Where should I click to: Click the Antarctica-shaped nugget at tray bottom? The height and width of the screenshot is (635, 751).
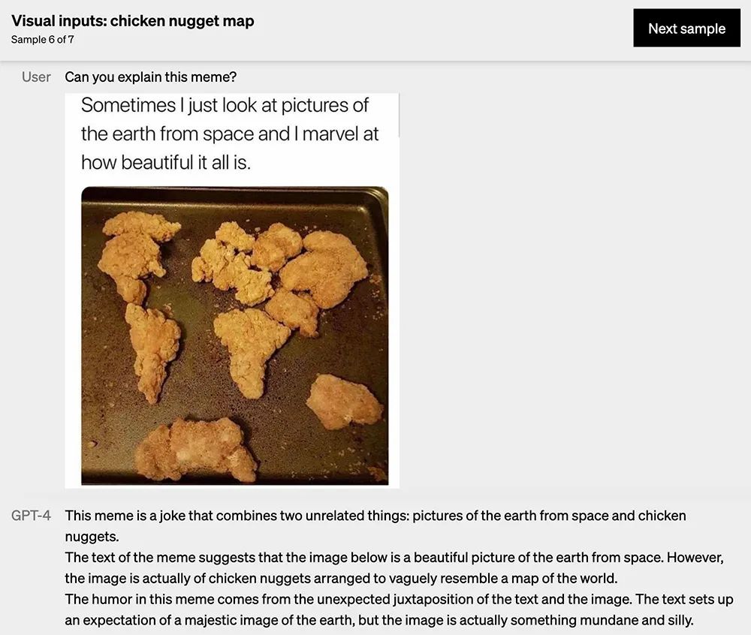click(x=197, y=449)
